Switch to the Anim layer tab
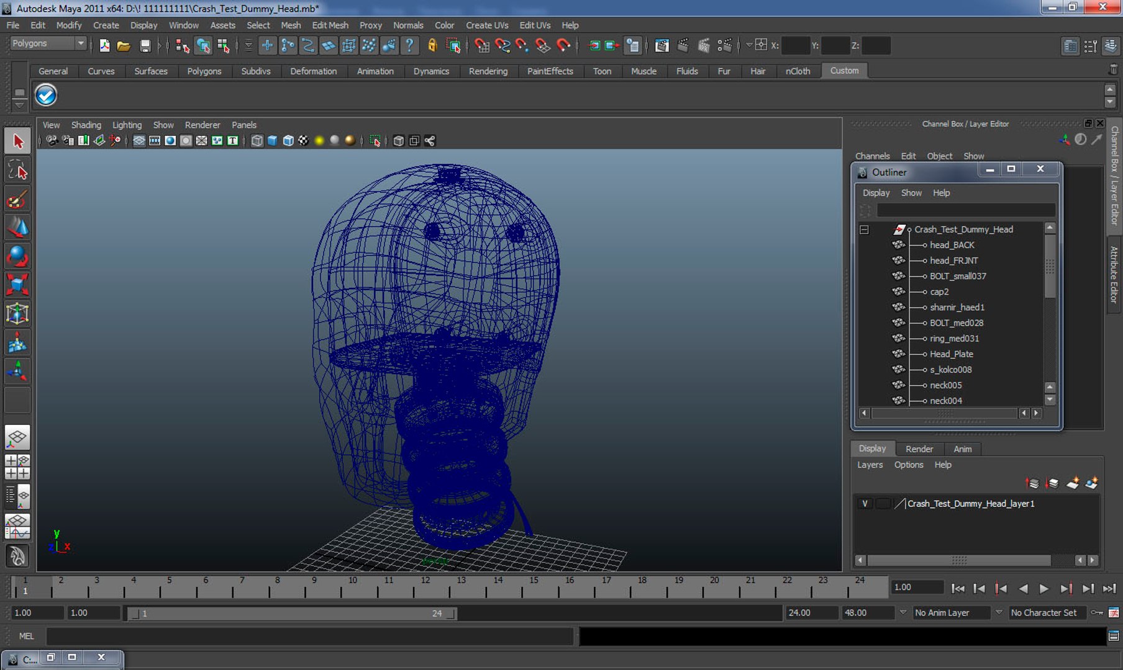1123x670 pixels. click(x=962, y=449)
